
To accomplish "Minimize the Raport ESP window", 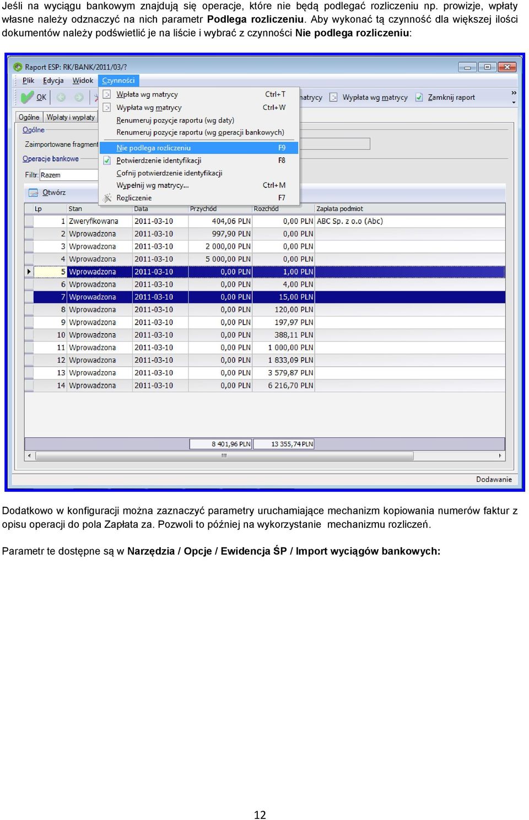I will coord(467,67).
